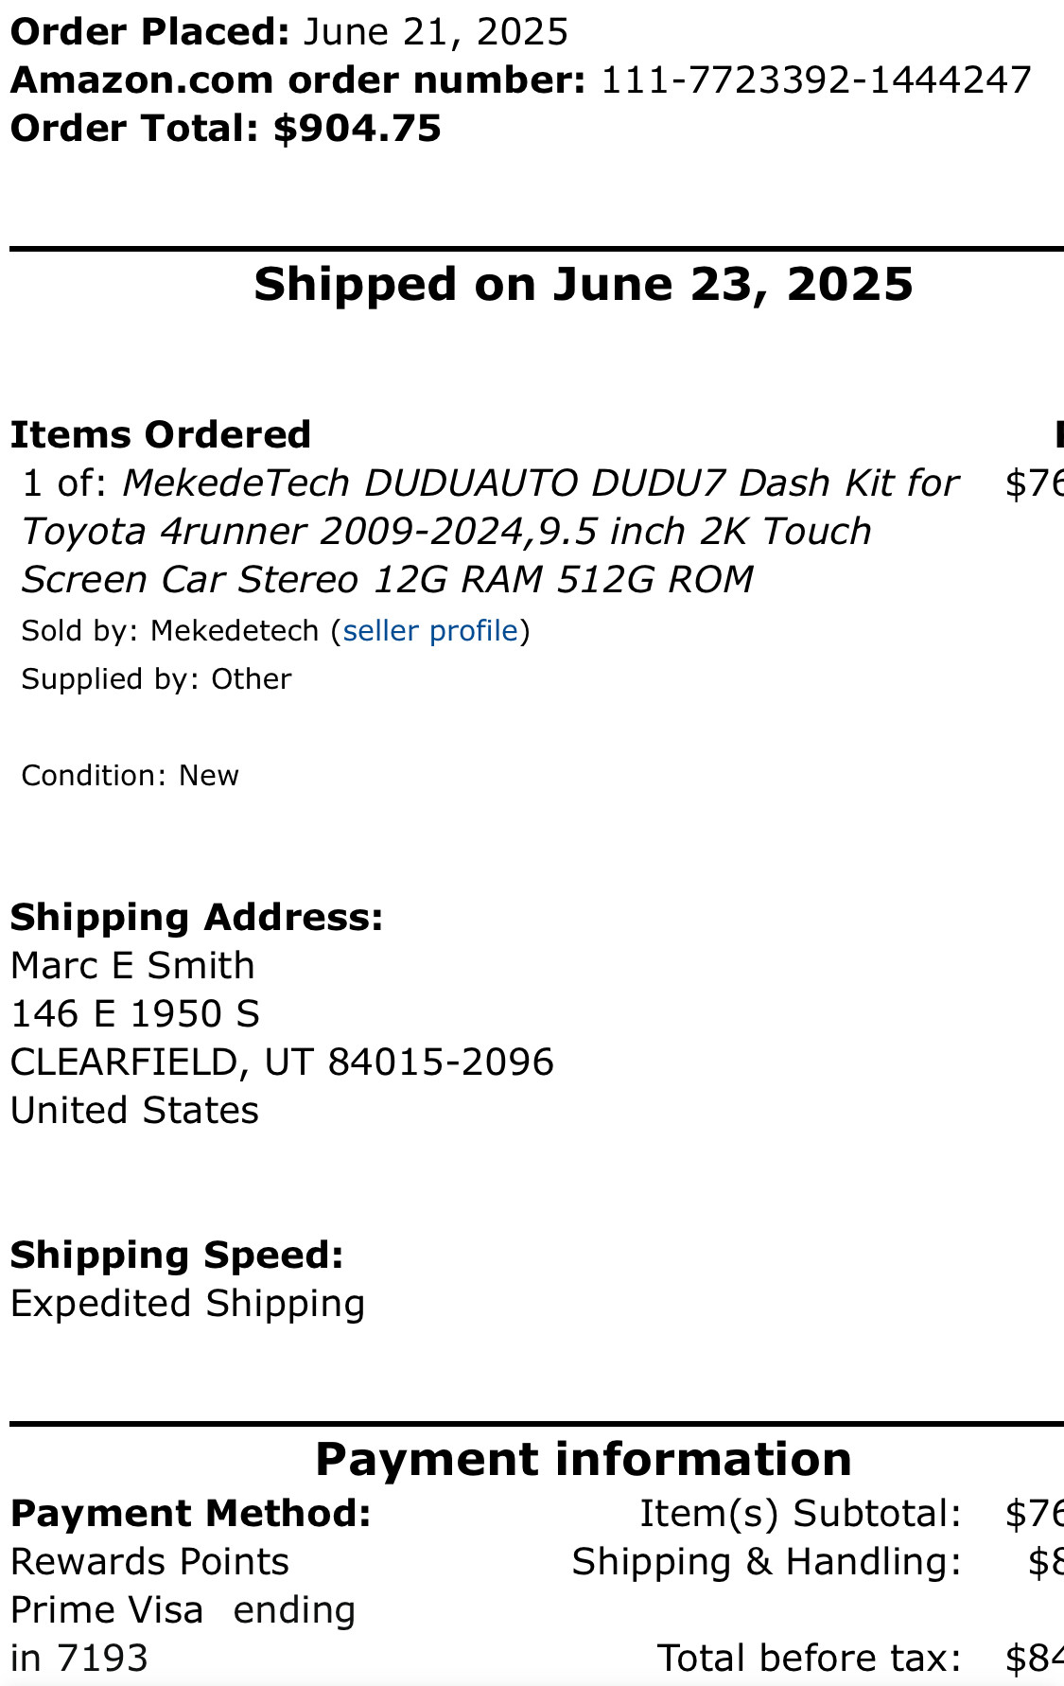Click the Shipped on June 23, 2025 heading

[x=584, y=284]
